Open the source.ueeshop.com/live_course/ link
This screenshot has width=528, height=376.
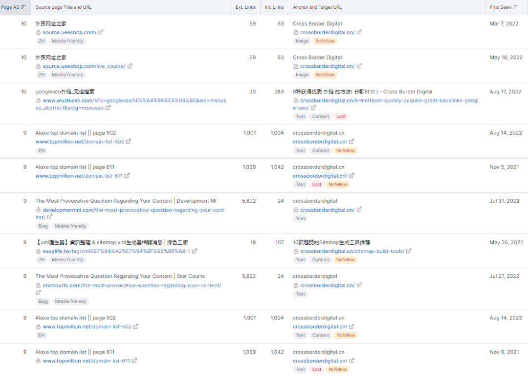tap(84, 66)
